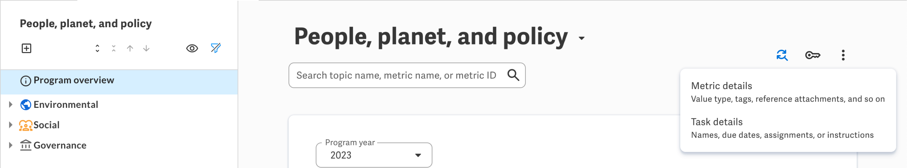Click the search magnifying glass icon
This screenshot has height=168, width=907.
pyautogui.click(x=513, y=75)
